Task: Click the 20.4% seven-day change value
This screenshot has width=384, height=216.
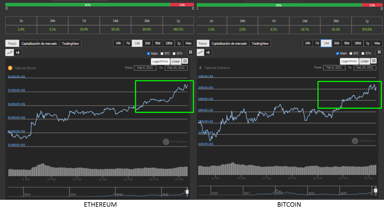Action: click(x=84, y=29)
